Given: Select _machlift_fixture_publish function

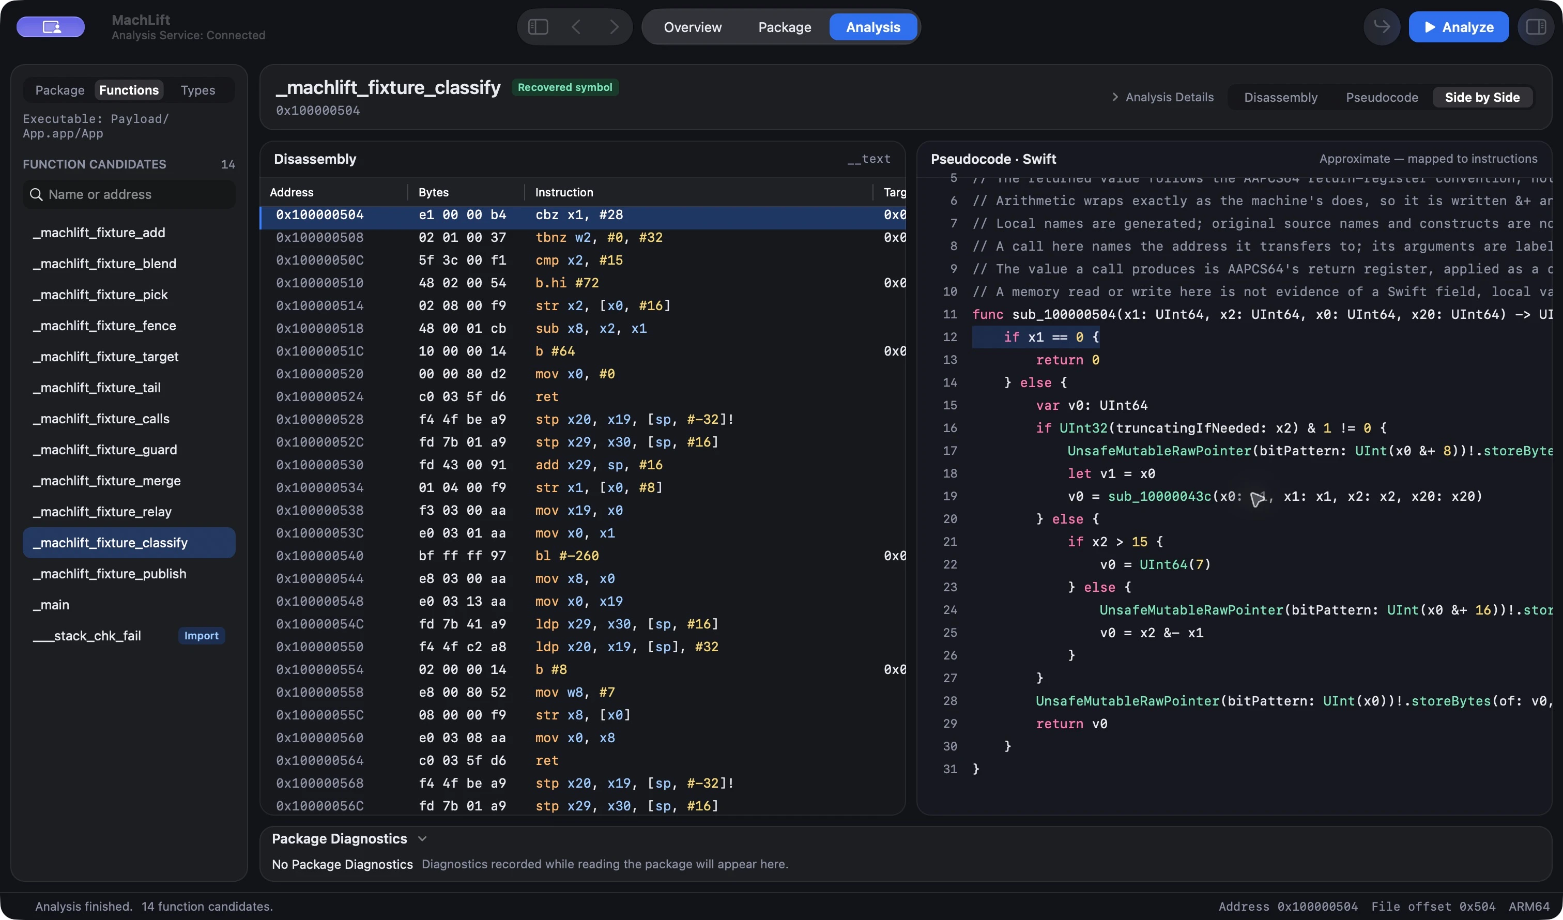Looking at the screenshot, I should pos(129,574).
